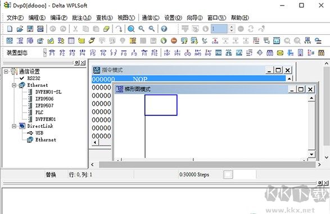Select IFD9507 in the tree
Viewport: 330px width, 214px height.
[44, 105]
